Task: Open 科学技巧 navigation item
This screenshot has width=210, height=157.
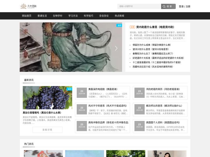Action: pyautogui.click(x=89, y=16)
